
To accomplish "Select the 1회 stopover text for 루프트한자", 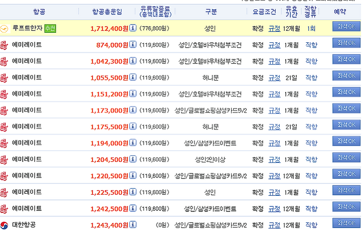I will 311,28.
